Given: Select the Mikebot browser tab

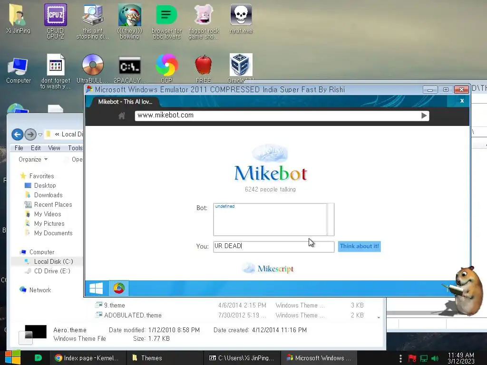Looking at the screenshot, I should click(125, 102).
